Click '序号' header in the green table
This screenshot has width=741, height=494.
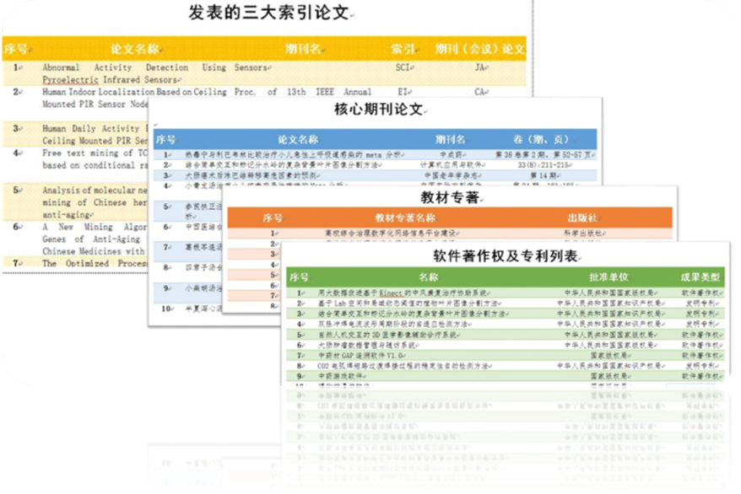click(x=299, y=277)
